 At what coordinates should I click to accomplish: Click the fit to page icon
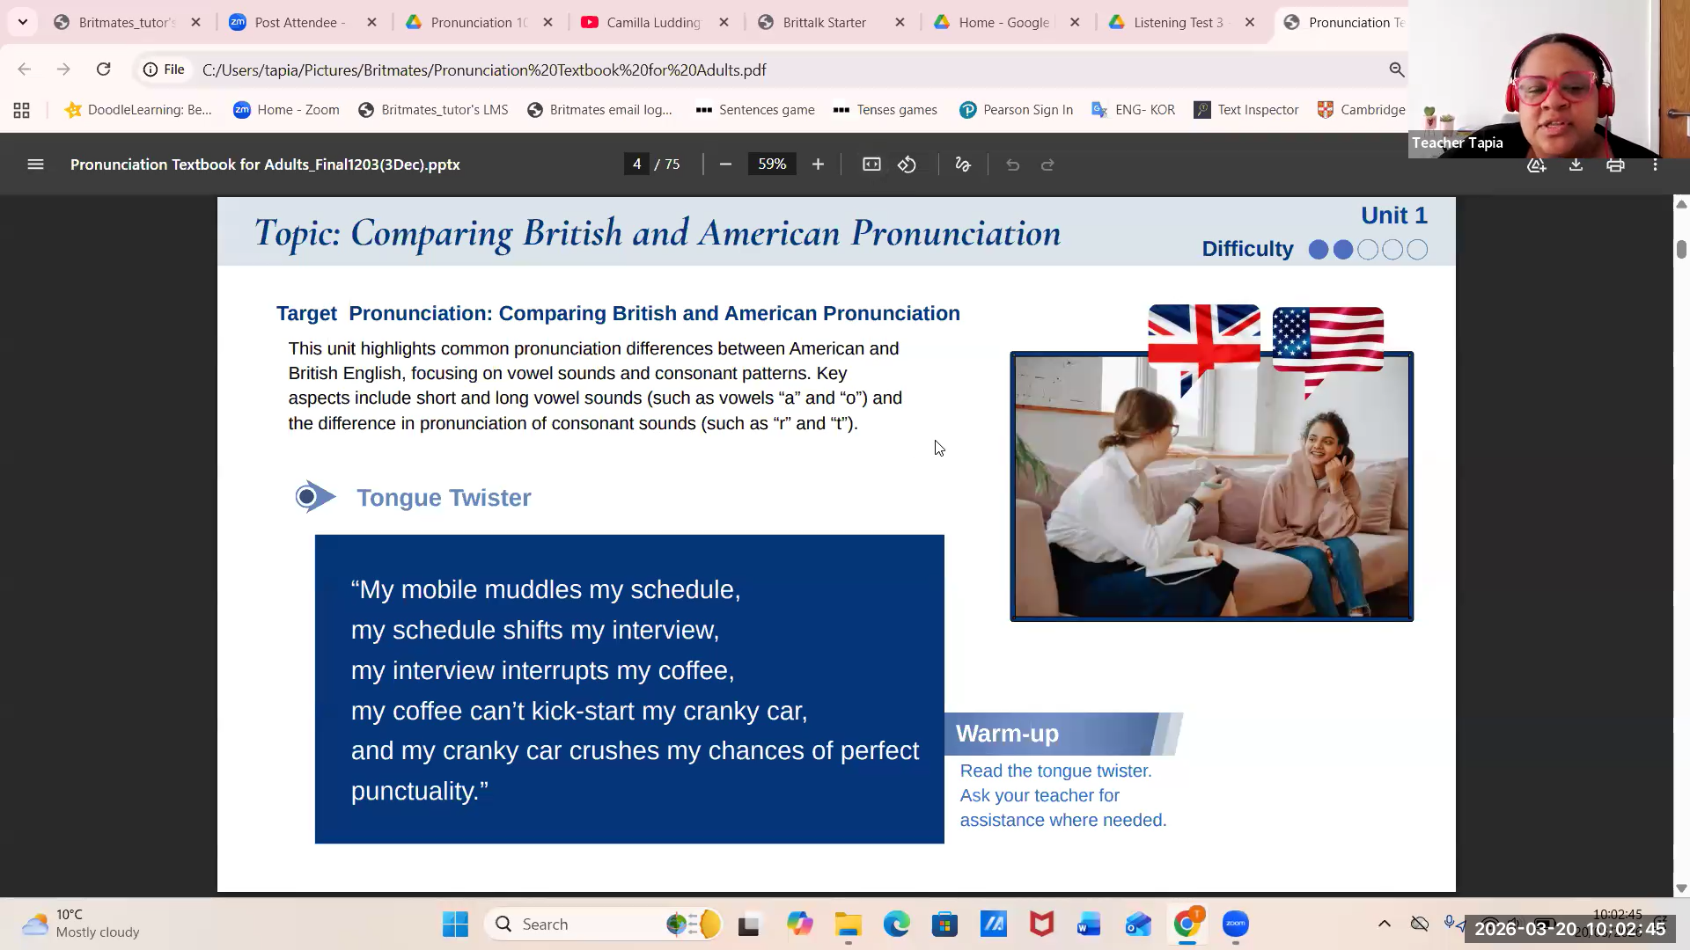click(x=871, y=164)
